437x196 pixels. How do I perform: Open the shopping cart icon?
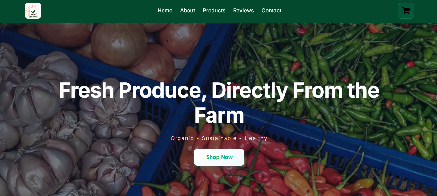(x=406, y=11)
